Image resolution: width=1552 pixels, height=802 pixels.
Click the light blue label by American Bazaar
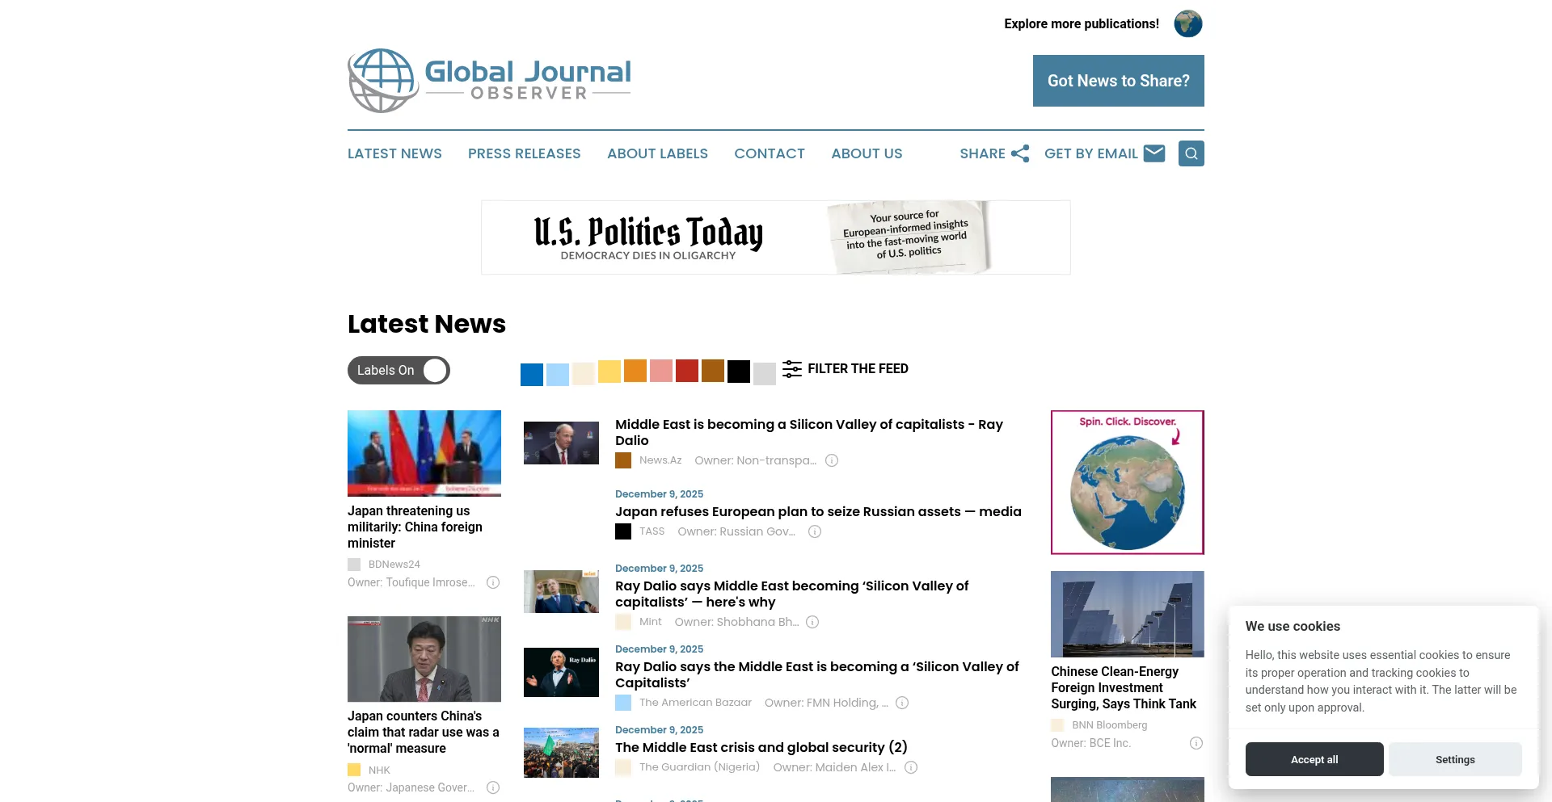click(623, 703)
